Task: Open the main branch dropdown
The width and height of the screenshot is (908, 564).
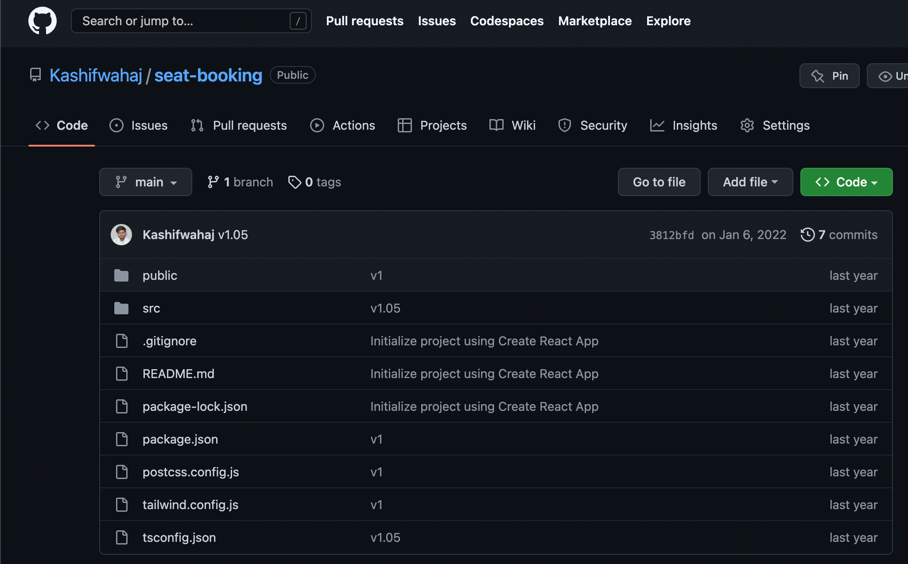Action: click(146, 182)
